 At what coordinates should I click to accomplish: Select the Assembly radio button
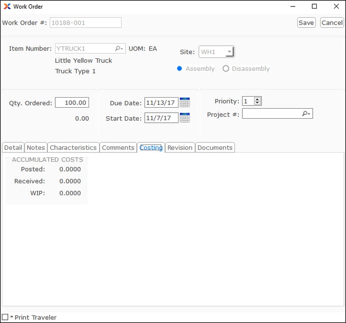click(x=180, y=68)
